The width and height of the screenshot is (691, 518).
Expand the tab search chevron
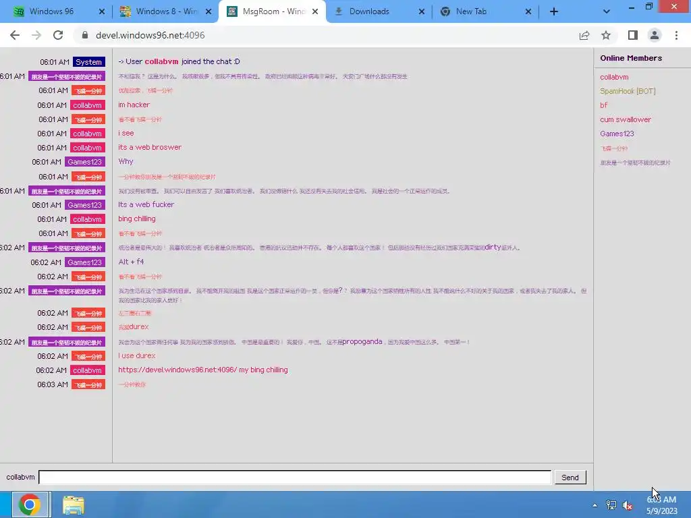[607, 11]
